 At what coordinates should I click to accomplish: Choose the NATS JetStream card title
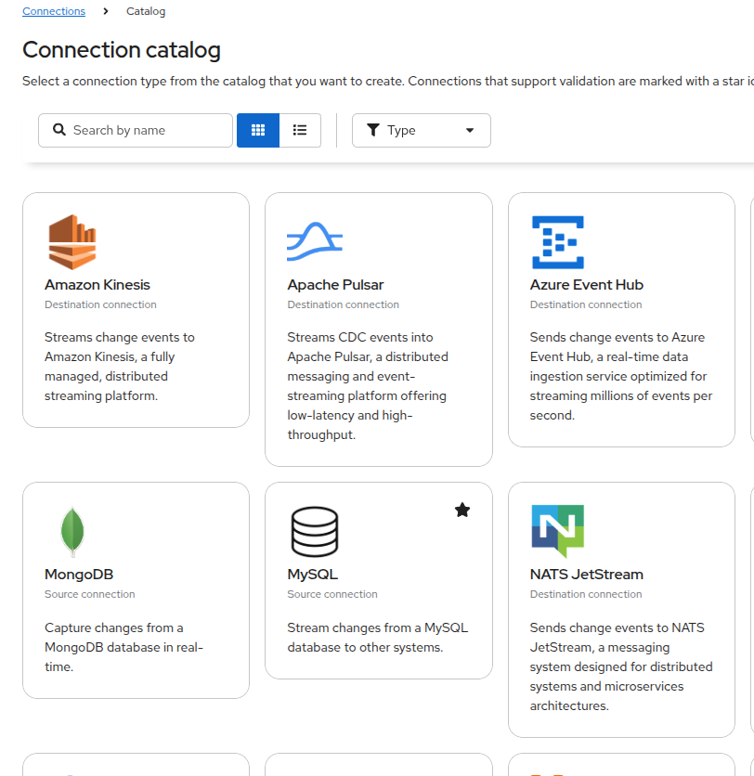586,575
